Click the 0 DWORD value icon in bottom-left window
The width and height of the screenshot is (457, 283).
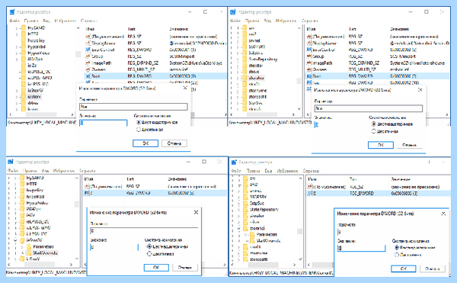click(87, 193)
